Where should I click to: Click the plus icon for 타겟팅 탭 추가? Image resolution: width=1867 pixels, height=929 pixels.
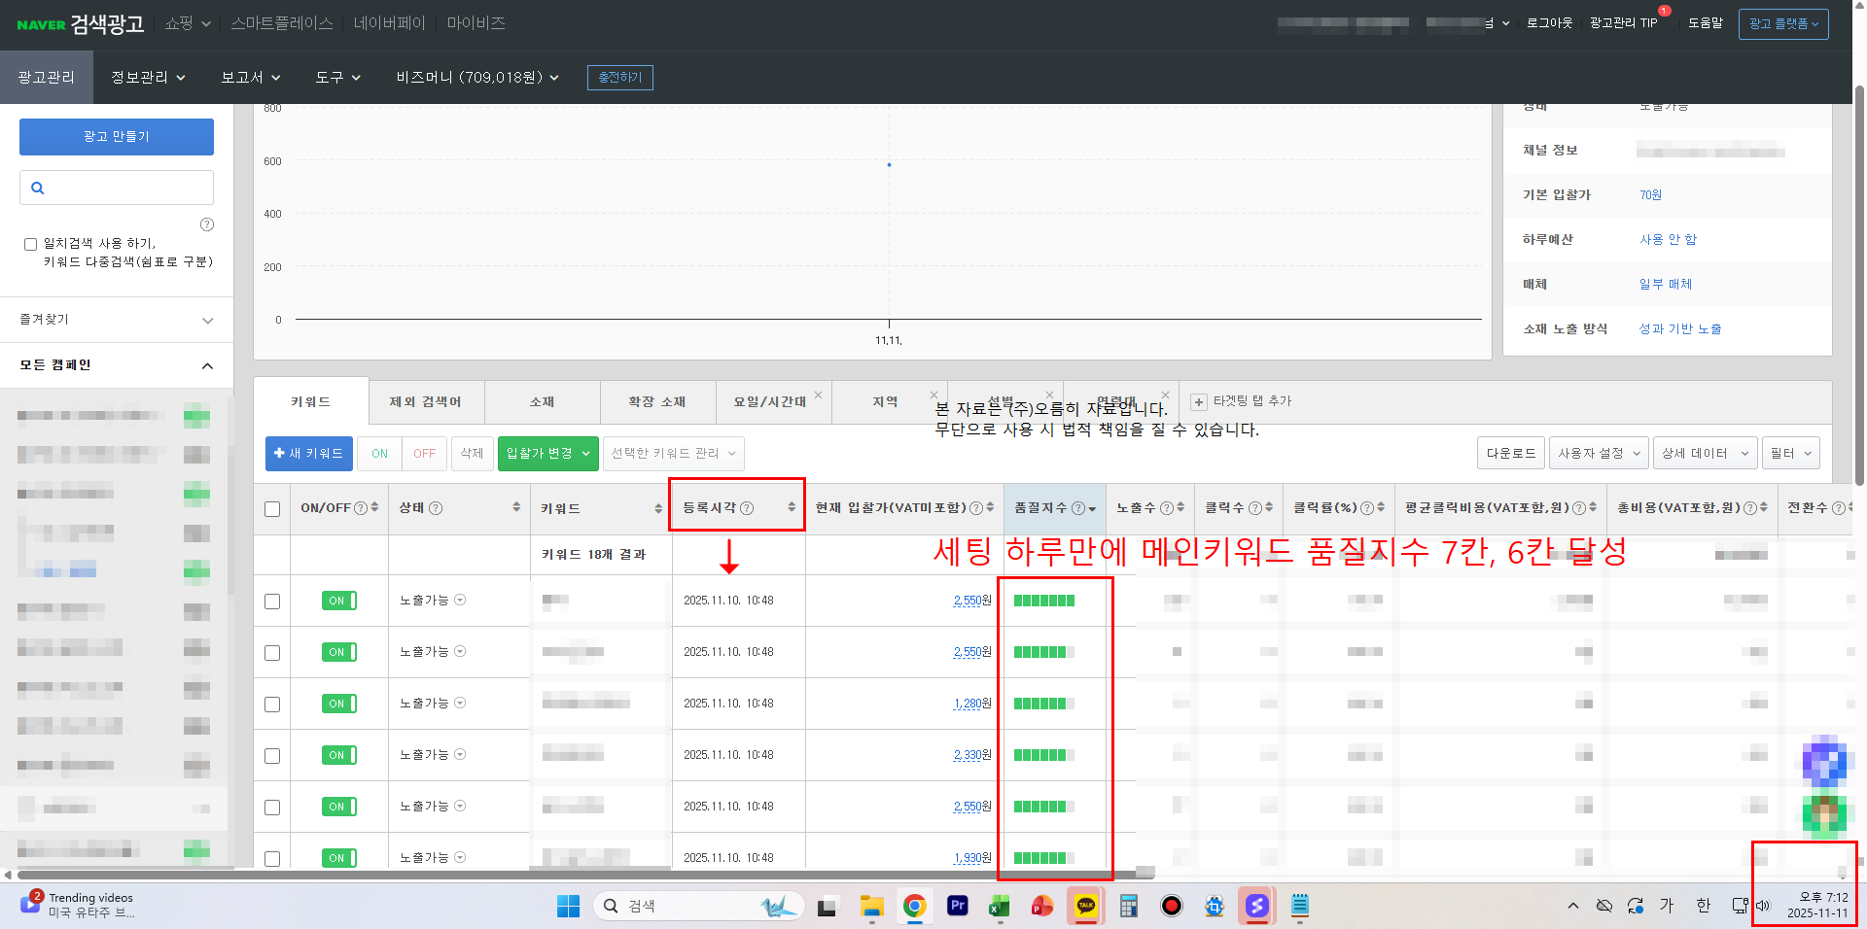point(1199,402)
